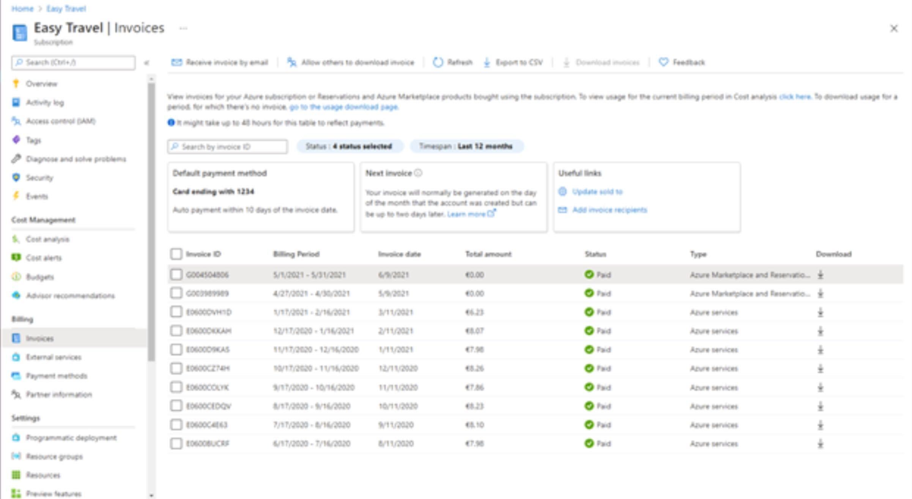The width and height of the screenshot is (912, 499).
Task: Open Budgets in the sidebar
Action: [40, 277]
